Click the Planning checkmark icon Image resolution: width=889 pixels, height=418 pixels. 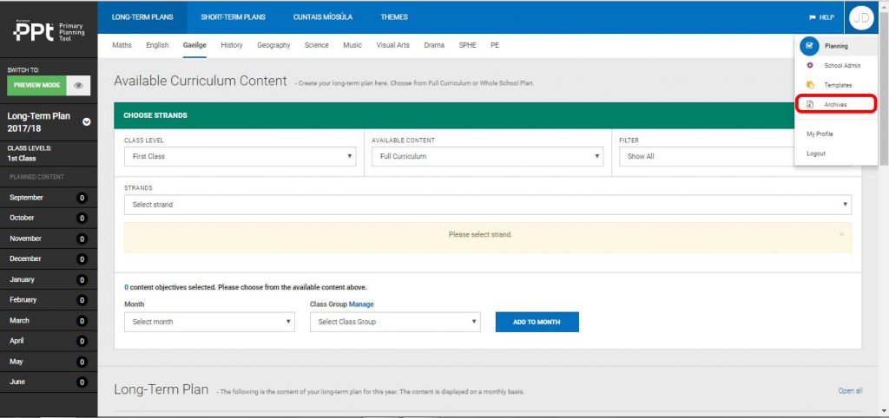coord(809,46)
